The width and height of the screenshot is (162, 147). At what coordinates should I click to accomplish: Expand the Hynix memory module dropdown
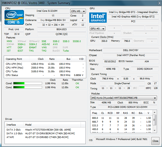(x=123, y=98)
